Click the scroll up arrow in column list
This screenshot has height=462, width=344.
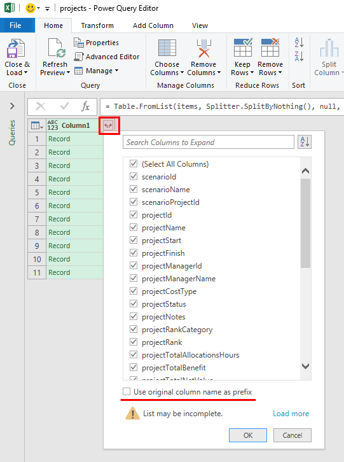pos(305,171)
